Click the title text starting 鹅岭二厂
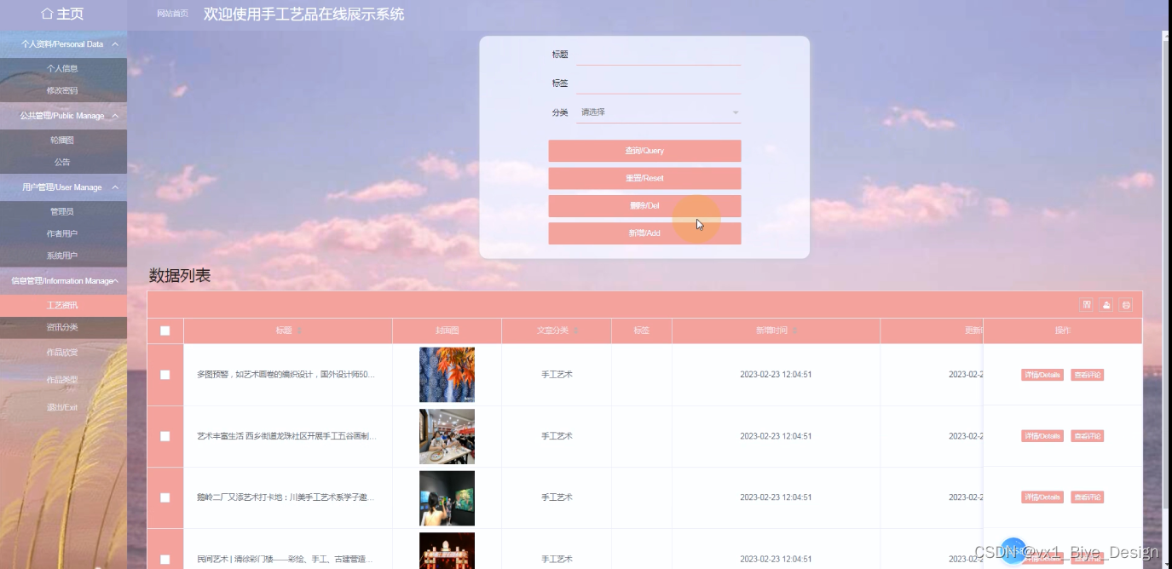1172x569 pixels. [286, 497]
